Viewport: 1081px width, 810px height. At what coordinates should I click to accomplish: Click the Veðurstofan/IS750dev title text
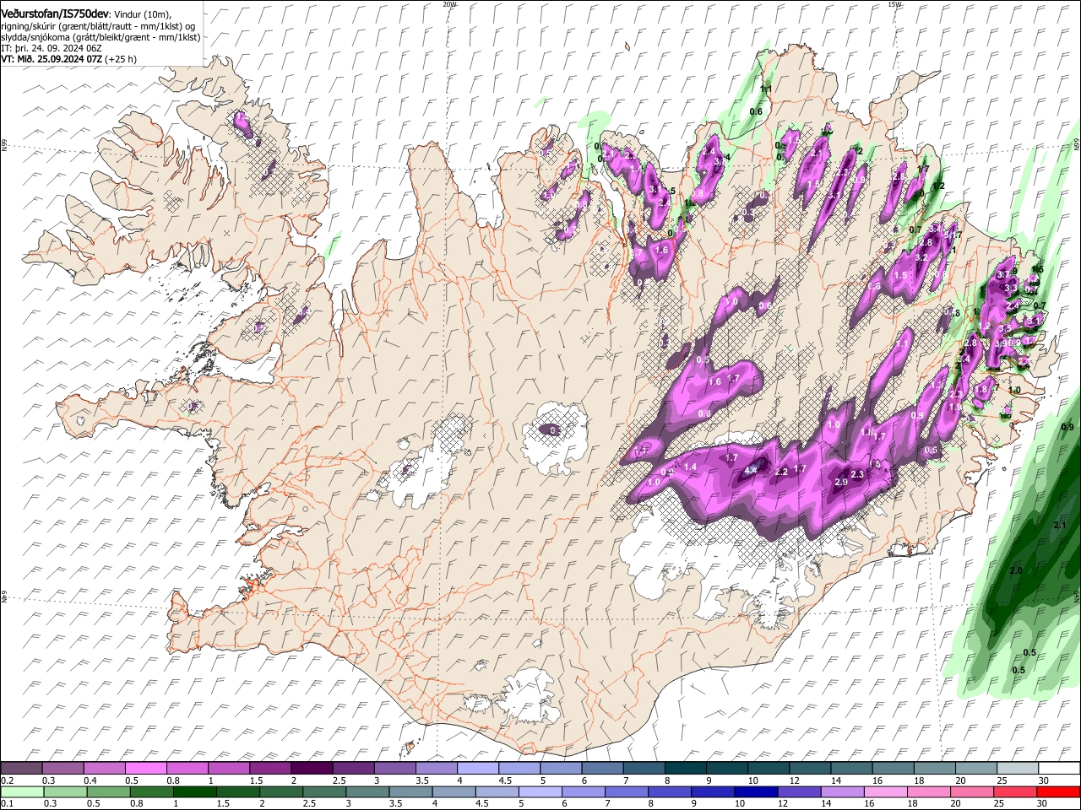point(55,14)
